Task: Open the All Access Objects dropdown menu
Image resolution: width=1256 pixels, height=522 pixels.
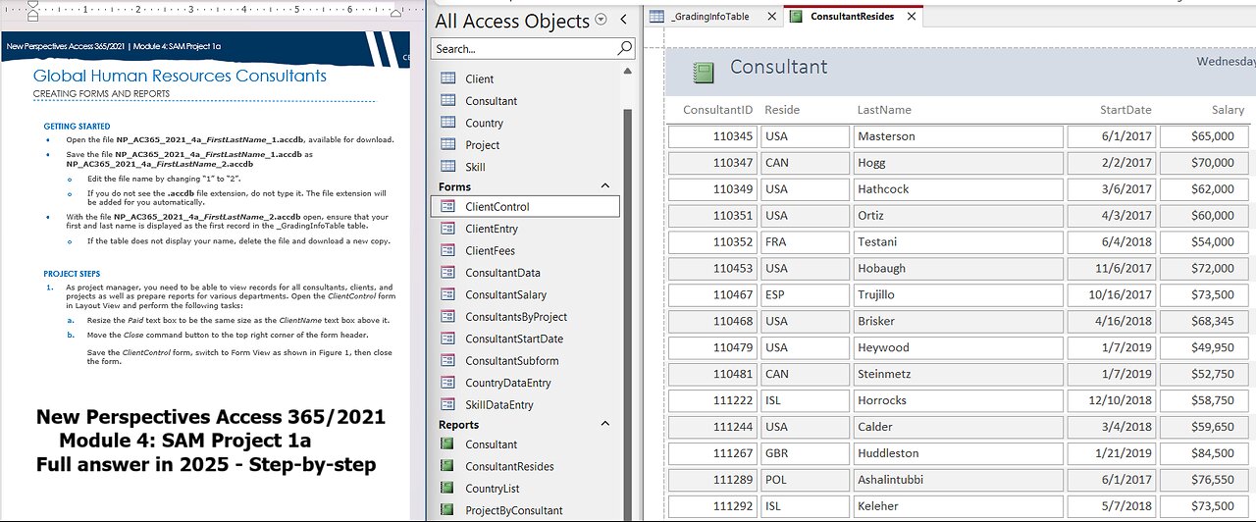Action: 601,20
